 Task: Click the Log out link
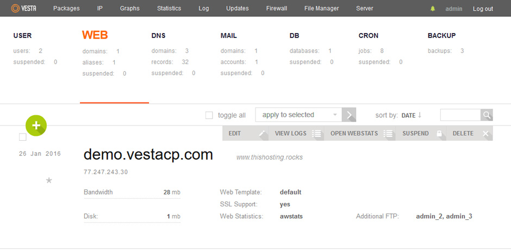click(x=483, y=9)
